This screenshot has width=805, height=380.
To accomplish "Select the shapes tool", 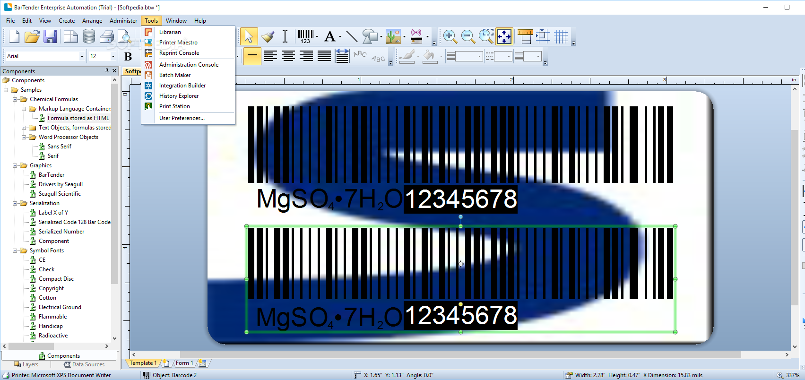I will pos(370,36).
